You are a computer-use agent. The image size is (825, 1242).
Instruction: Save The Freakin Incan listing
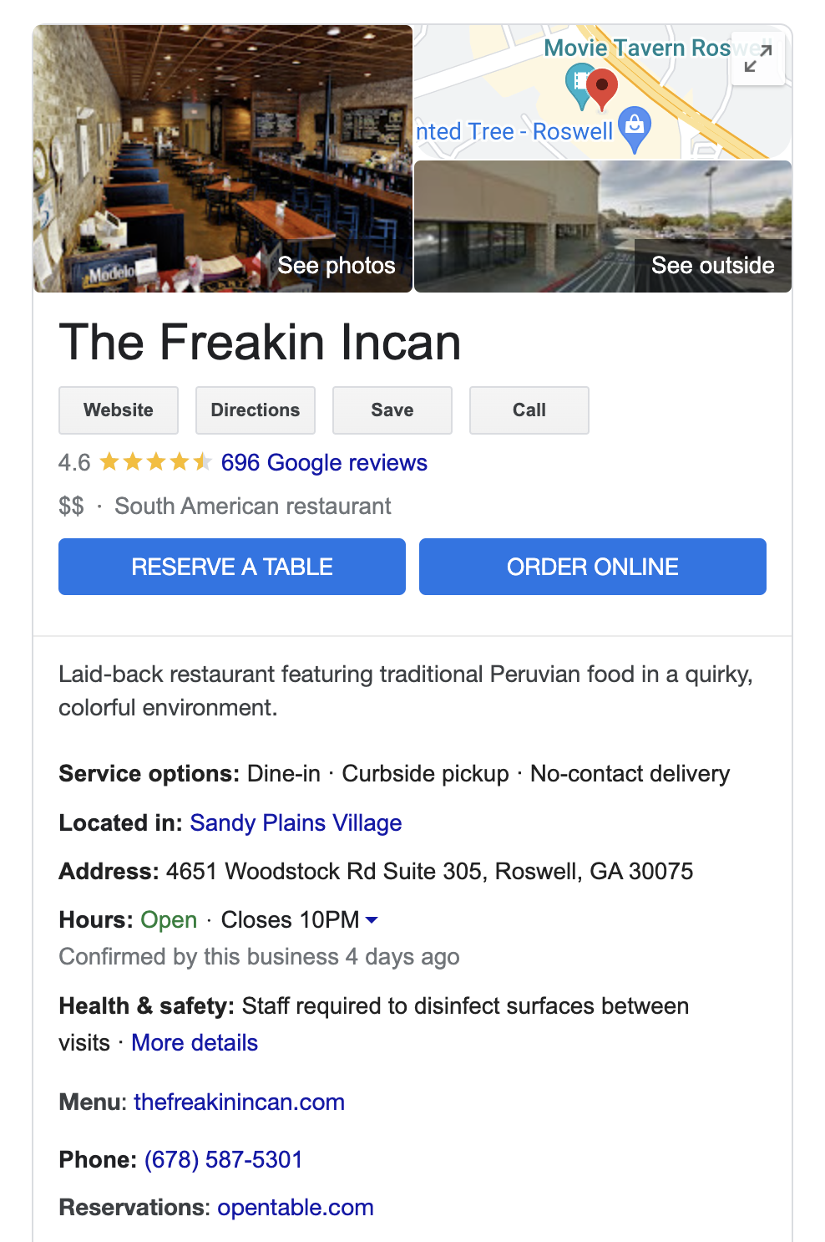tap(392, 410)
